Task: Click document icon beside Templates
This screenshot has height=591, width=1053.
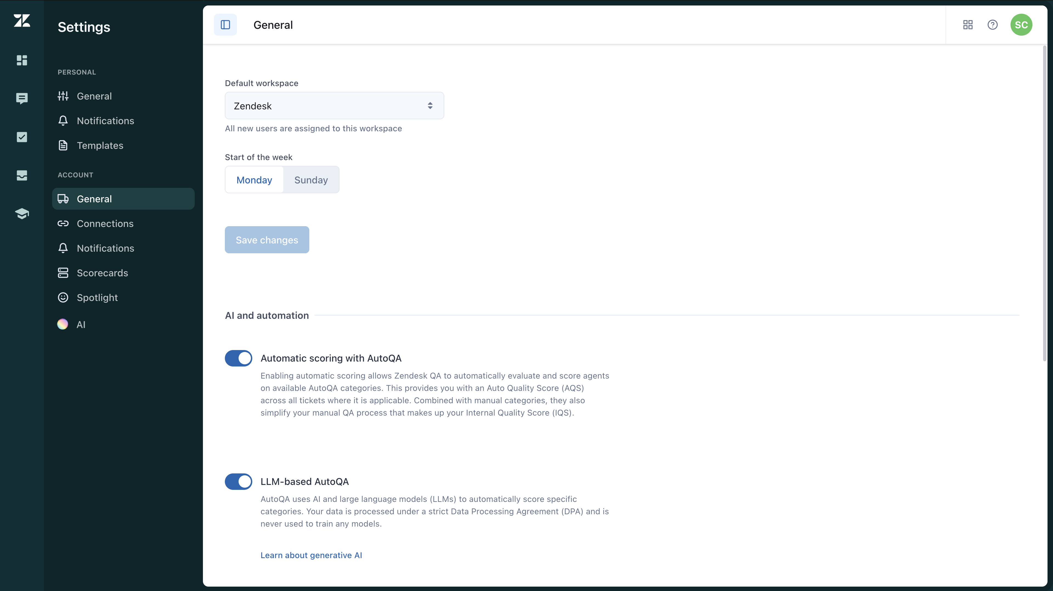Action: pyautogui.click(x=63, y=146)
